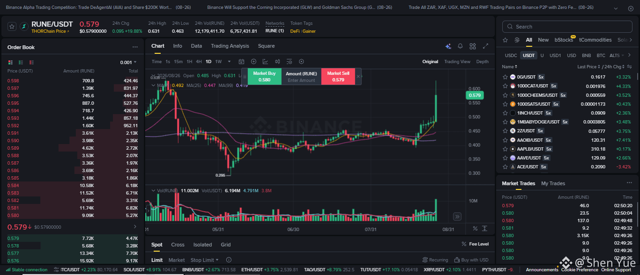The width and height of the screenshot is (640, 275).
Task: Select the Cross margin tab
Action: click(x=178, y=245)
